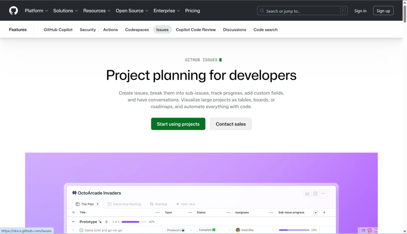Click the slash shortcut hint in search

pos(343,11)
